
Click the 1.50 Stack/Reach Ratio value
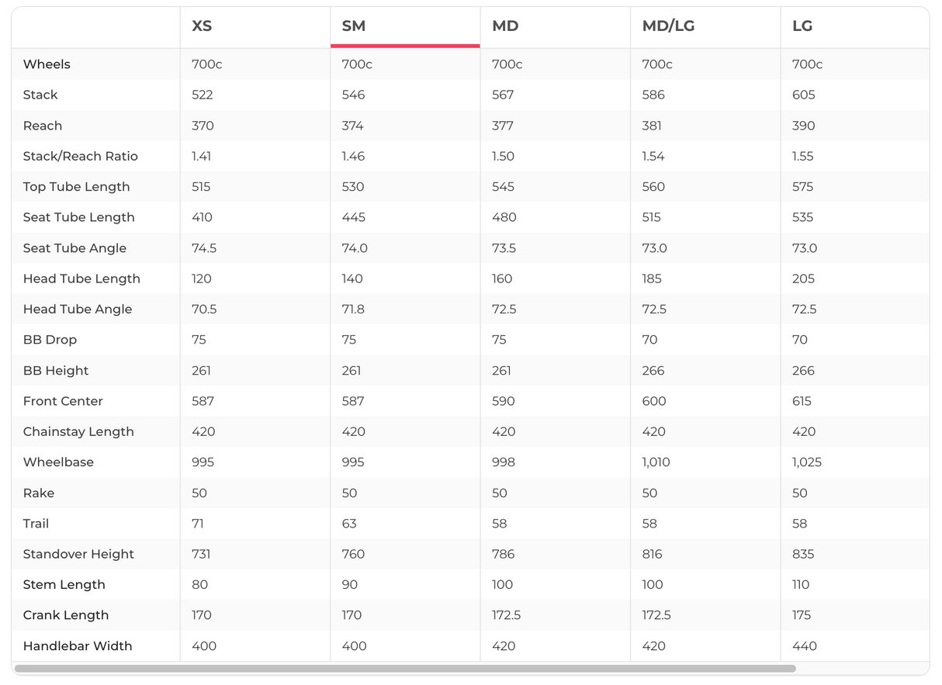pyautogui.click(x=503, y=156)
